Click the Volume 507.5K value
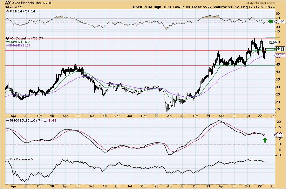This screenshot has height=189, width=286. (226, 7)
